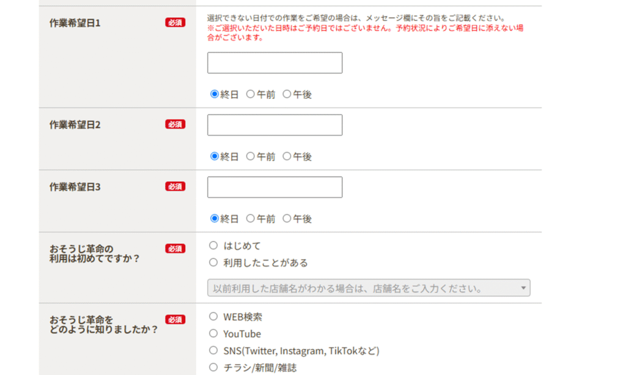Select 午前 for 作業希望日2
Screen dimensions: 626x375
251,156
